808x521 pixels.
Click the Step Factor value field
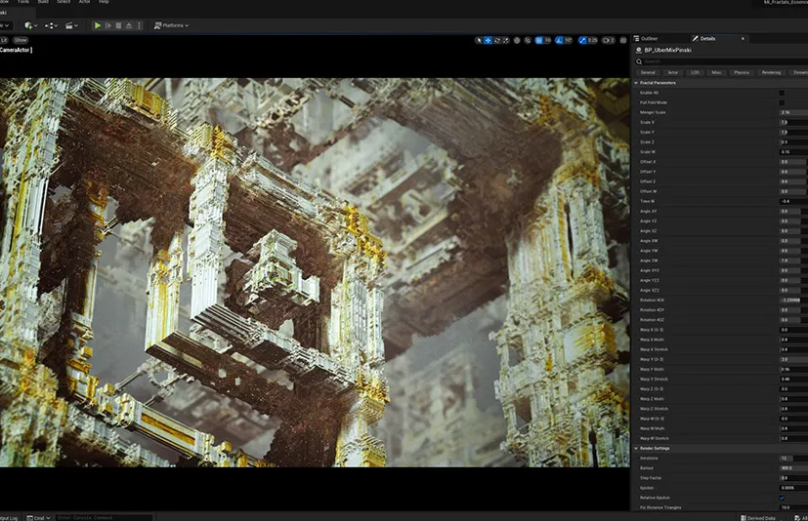pos(793,478)
